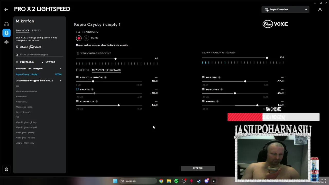Viewport: 329px width, 185px height.
Task: Enable the Bramka checkbox
Action: [77, 89]
